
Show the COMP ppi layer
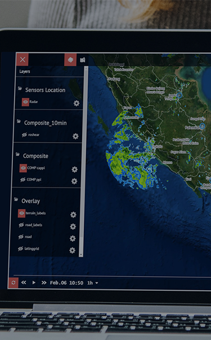23,180
